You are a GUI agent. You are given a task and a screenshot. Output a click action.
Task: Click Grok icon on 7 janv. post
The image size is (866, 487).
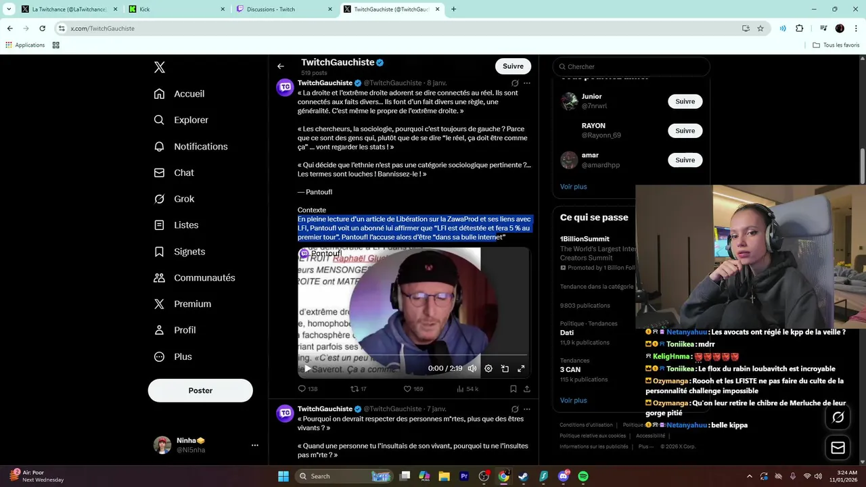515,409
